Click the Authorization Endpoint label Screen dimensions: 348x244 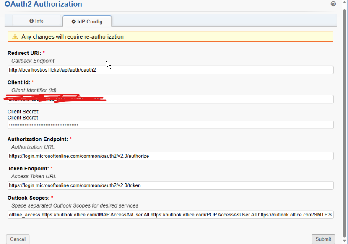tap(38, 139)
